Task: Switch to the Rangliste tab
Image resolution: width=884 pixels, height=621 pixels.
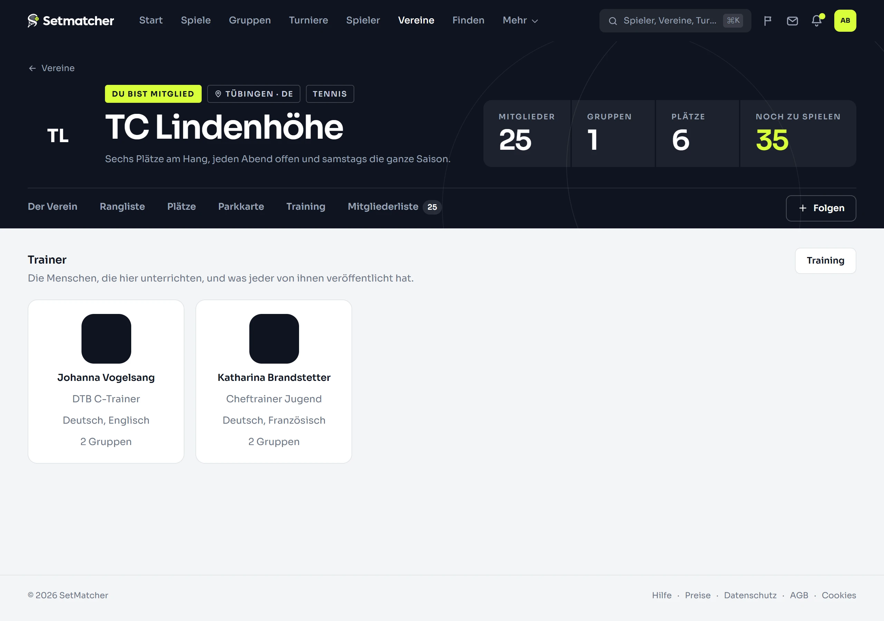Action: (122, 207)
